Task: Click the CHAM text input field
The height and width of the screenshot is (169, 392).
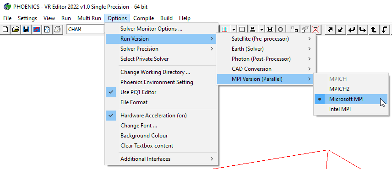Action: pos(86,29)
